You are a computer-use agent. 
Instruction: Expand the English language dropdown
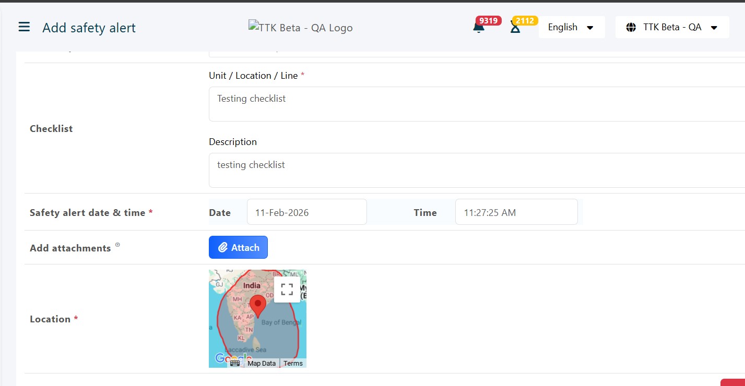(x=571, y=27)
